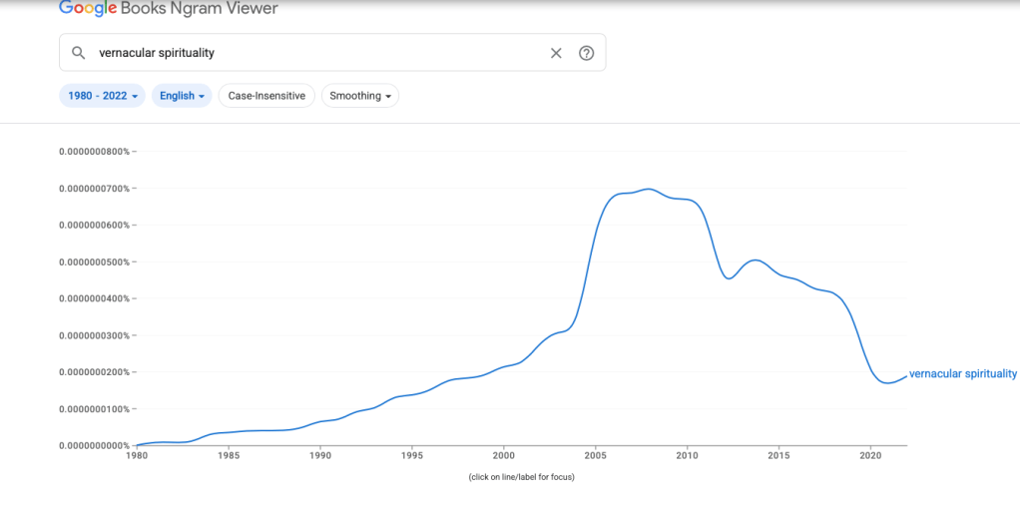Toggle the Case-Insensitive chip
The image size is (1020, 514).
266,96
